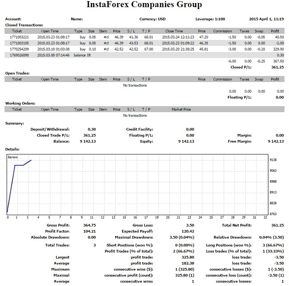Select the Account: label in the header
Viewport: 289px width, 286px height.
[13, 19]
